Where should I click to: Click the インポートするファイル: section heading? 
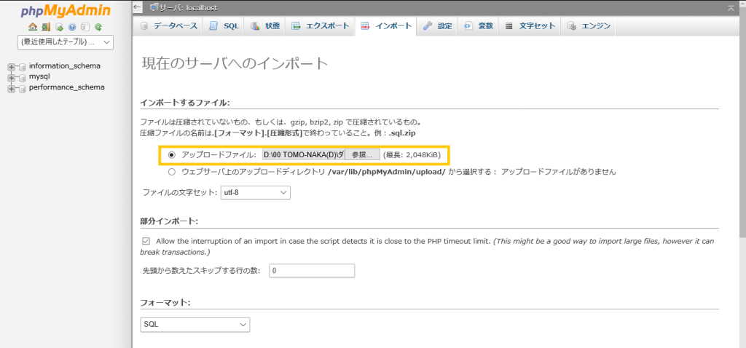[185, 102]
